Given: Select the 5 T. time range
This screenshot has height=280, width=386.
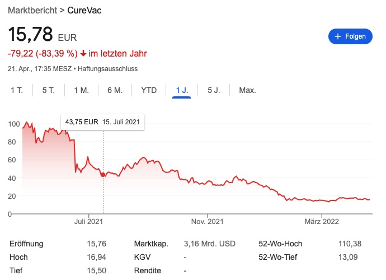Looking at the screenshot, I should pyautogui.click(x=48, y=90).
